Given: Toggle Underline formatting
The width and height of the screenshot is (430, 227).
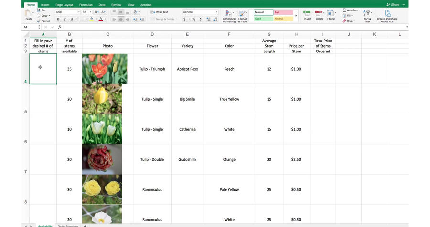Looking at the screenshot, I should tap(72, 19).
